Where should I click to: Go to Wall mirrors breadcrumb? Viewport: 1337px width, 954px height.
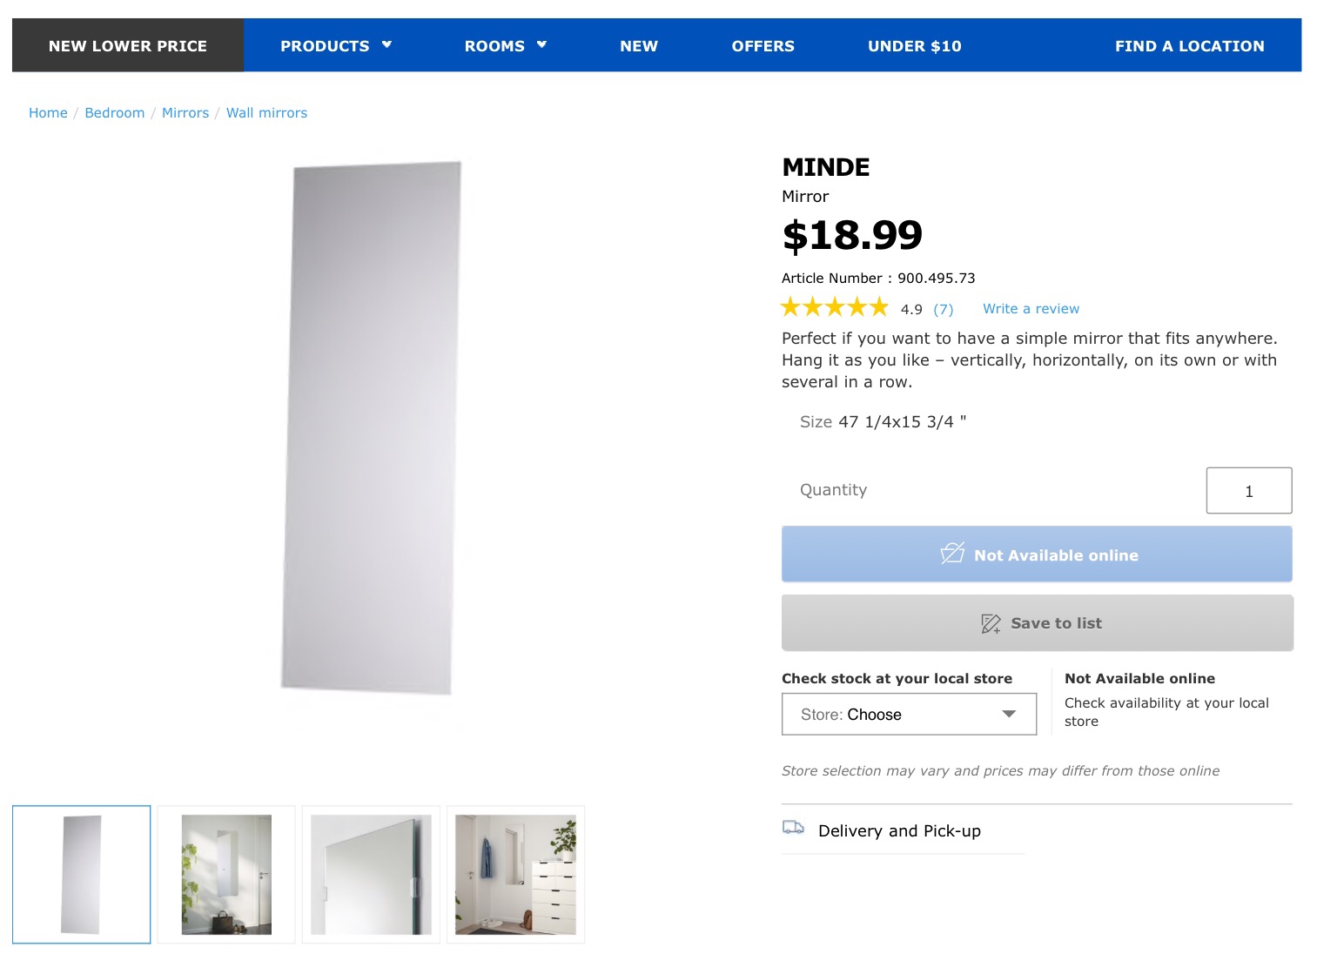point(266,113)
